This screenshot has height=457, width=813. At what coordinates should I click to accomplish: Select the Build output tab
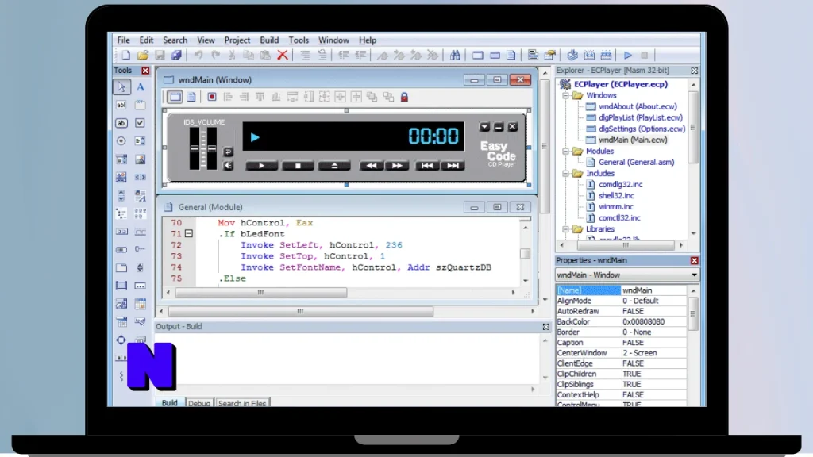pyautogui.click(x=170, y=402)
